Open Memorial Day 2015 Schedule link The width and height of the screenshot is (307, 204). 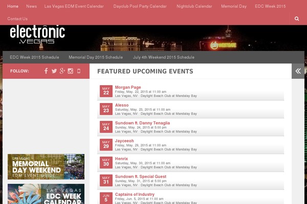(x=96, y=57)
